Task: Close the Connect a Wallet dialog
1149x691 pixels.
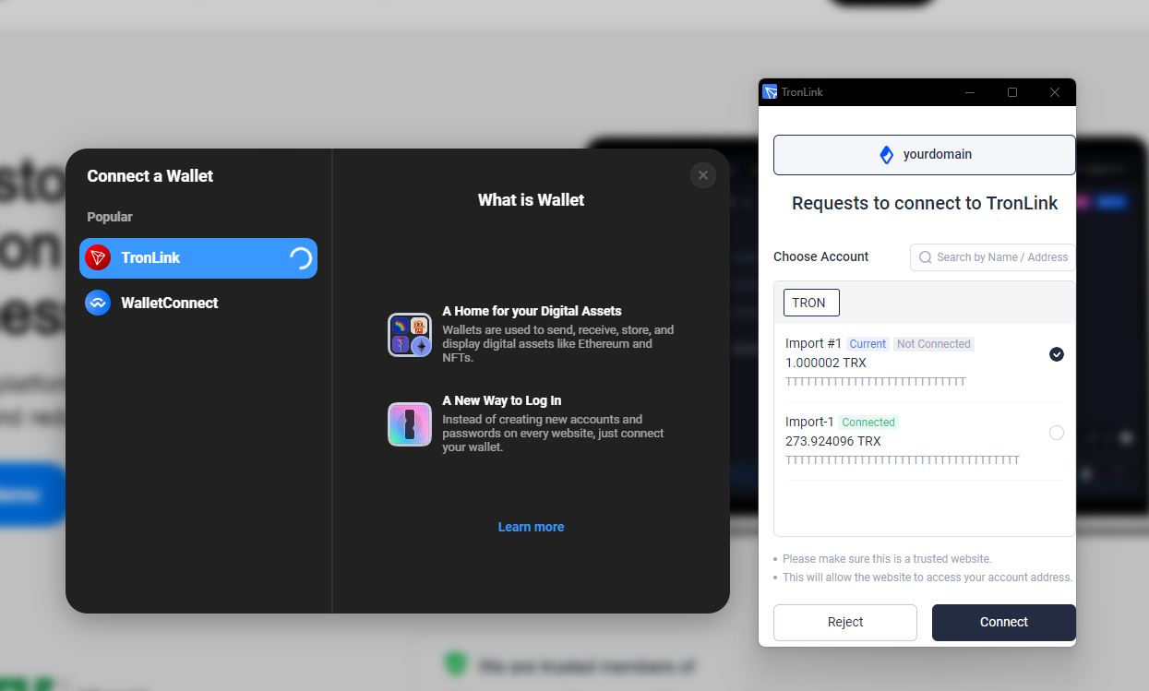Action: coord(702,175)
